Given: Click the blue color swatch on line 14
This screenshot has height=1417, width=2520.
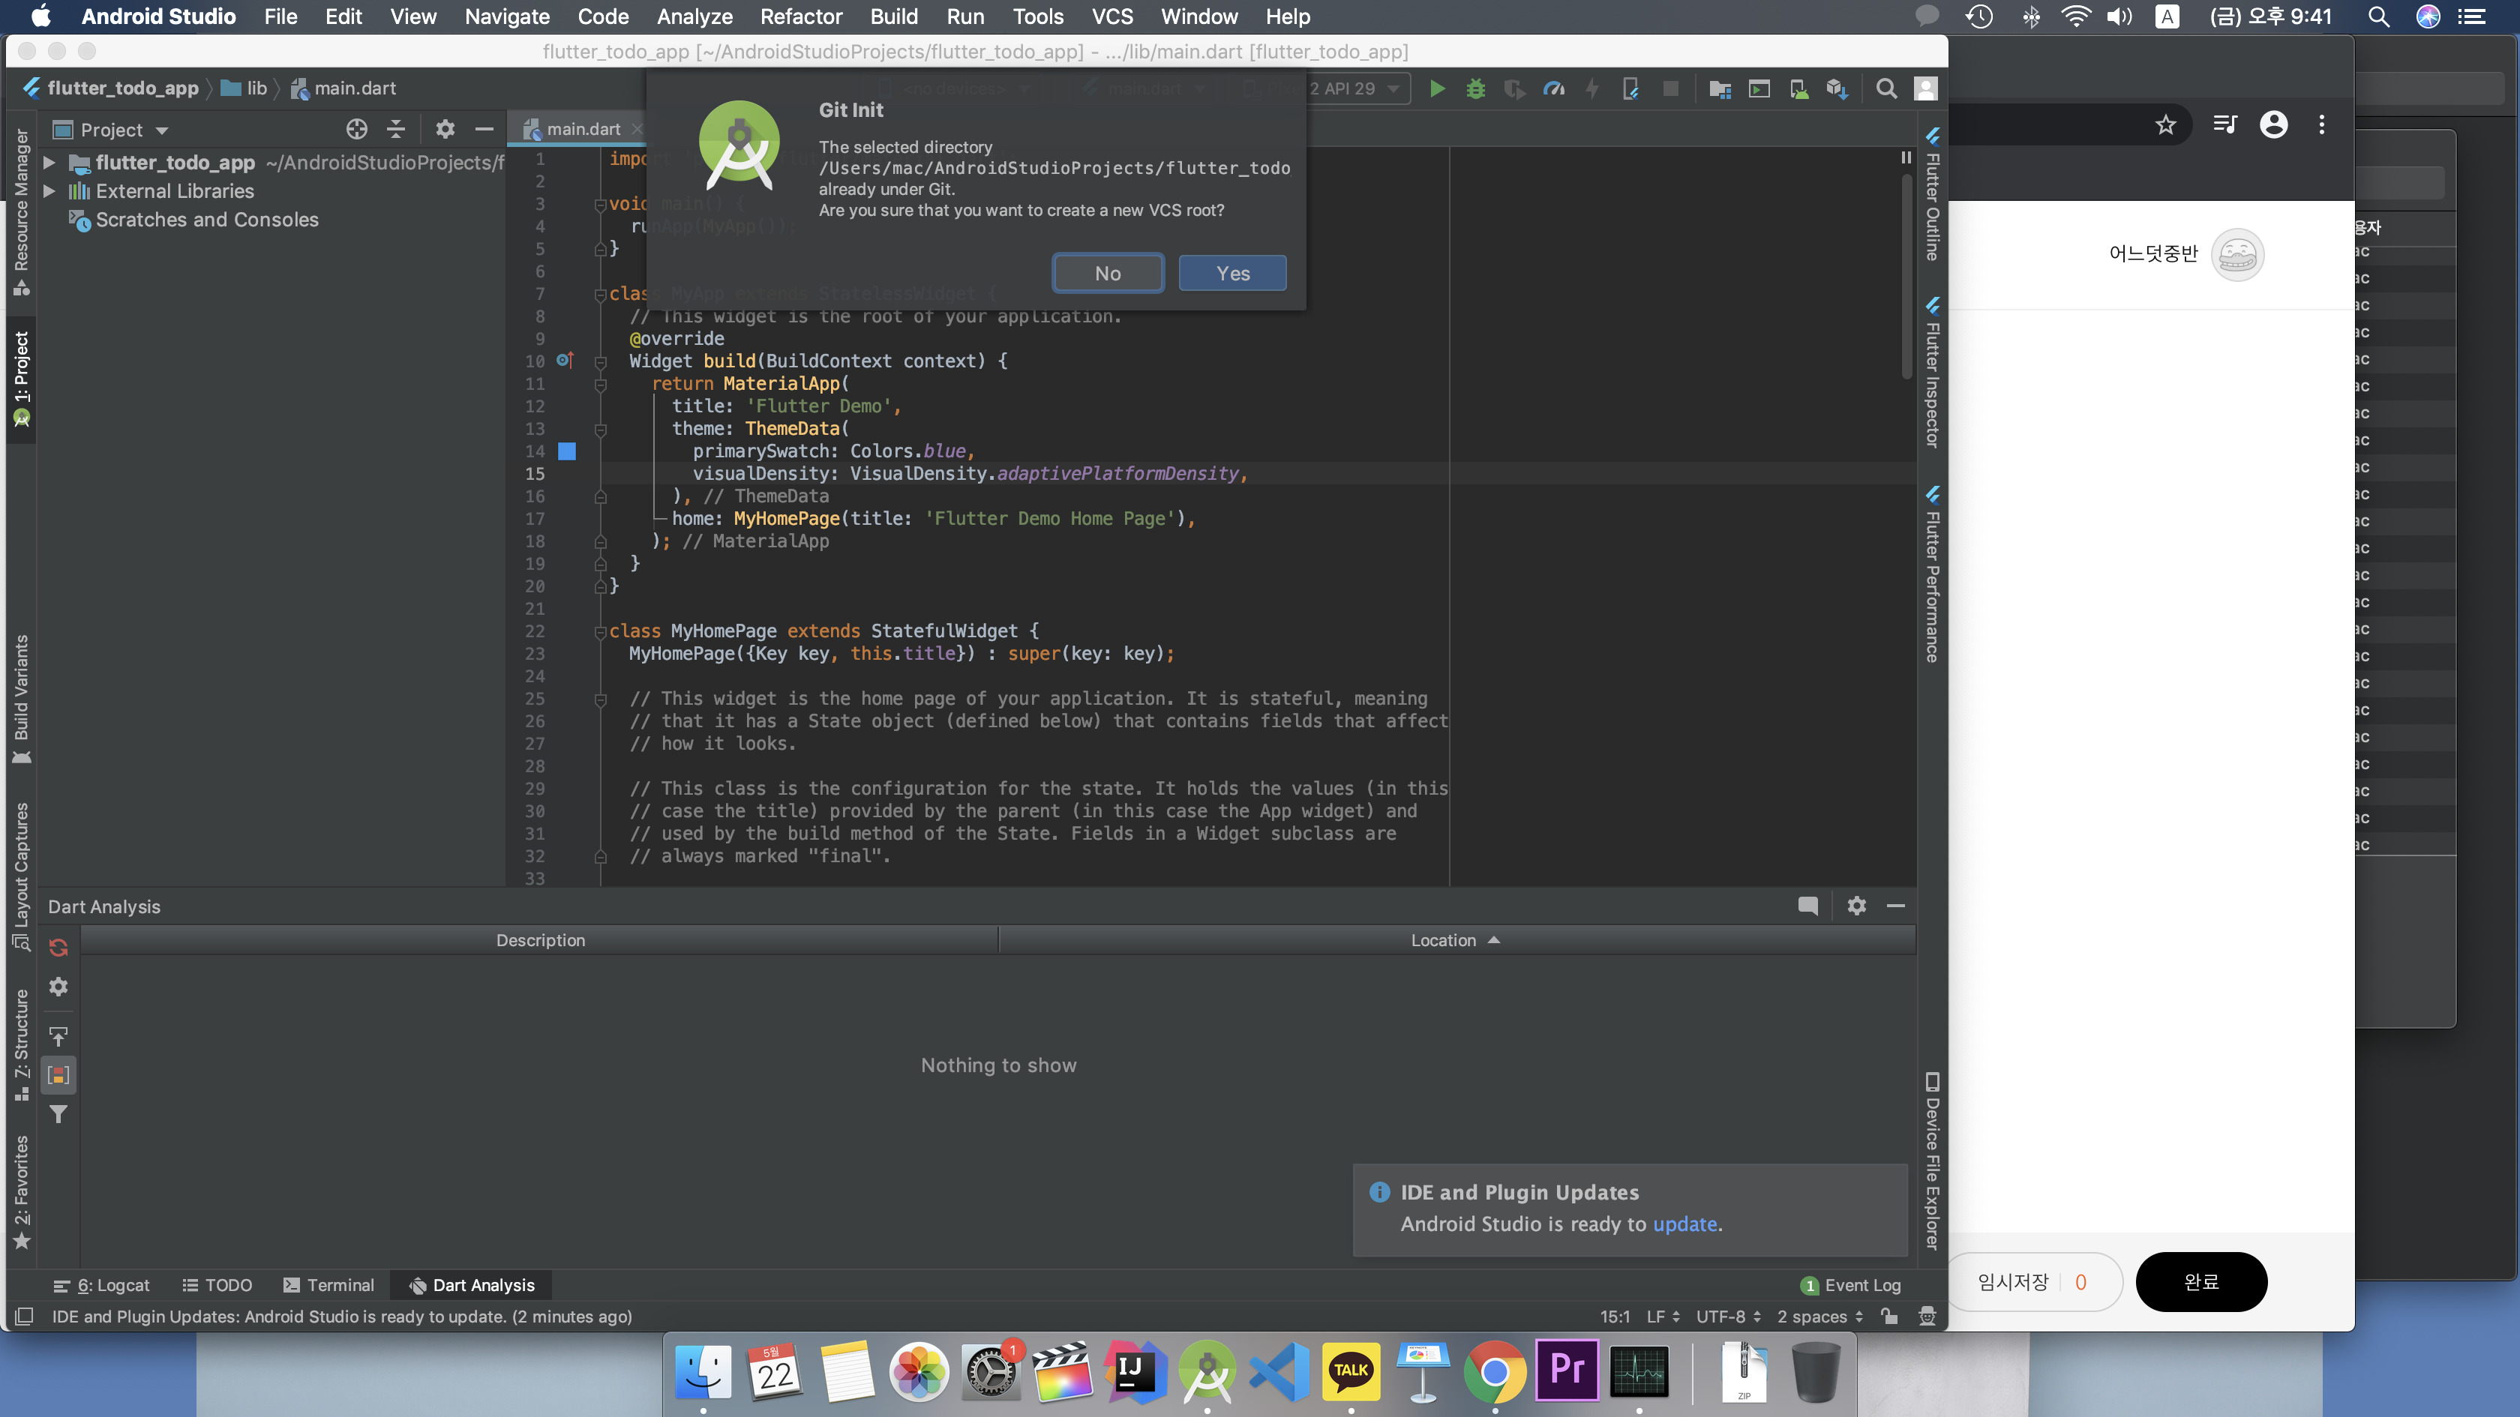Looking at the screenshot, I should pyautogui.click(x=568, y=452).
